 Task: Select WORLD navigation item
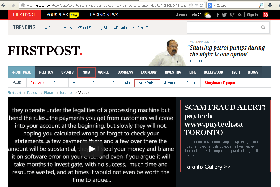click(x=104, y=72)
